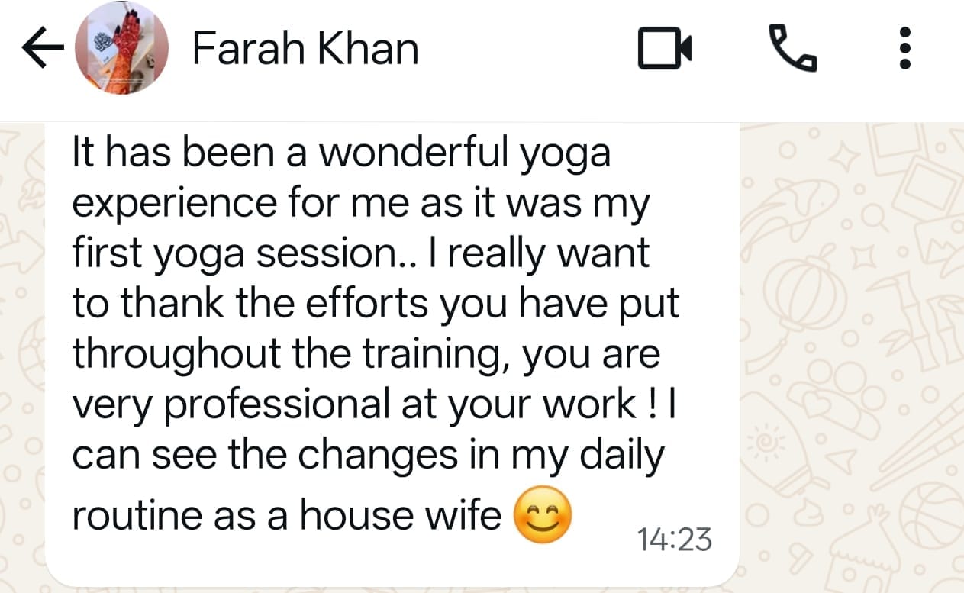Click the smiling emoji in the message

[542, 515]
